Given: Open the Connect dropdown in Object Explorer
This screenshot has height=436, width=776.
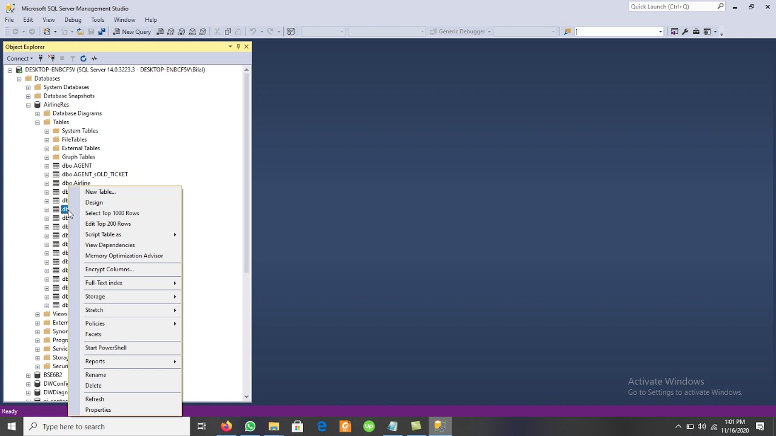Looking at the screenshot, I should pyautogui.click(x=19, y=58).
